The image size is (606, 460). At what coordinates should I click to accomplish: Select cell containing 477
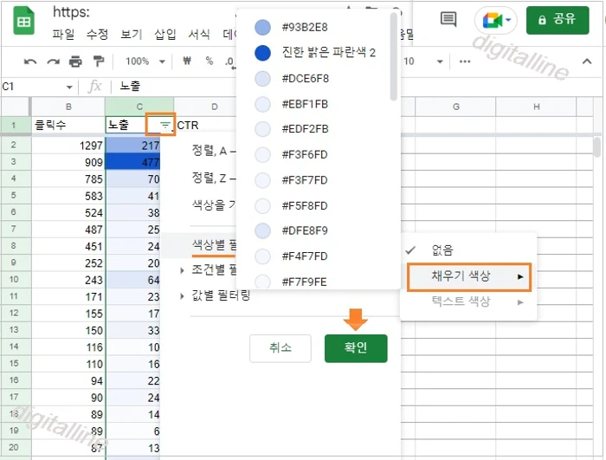click(x=133, y=162)
